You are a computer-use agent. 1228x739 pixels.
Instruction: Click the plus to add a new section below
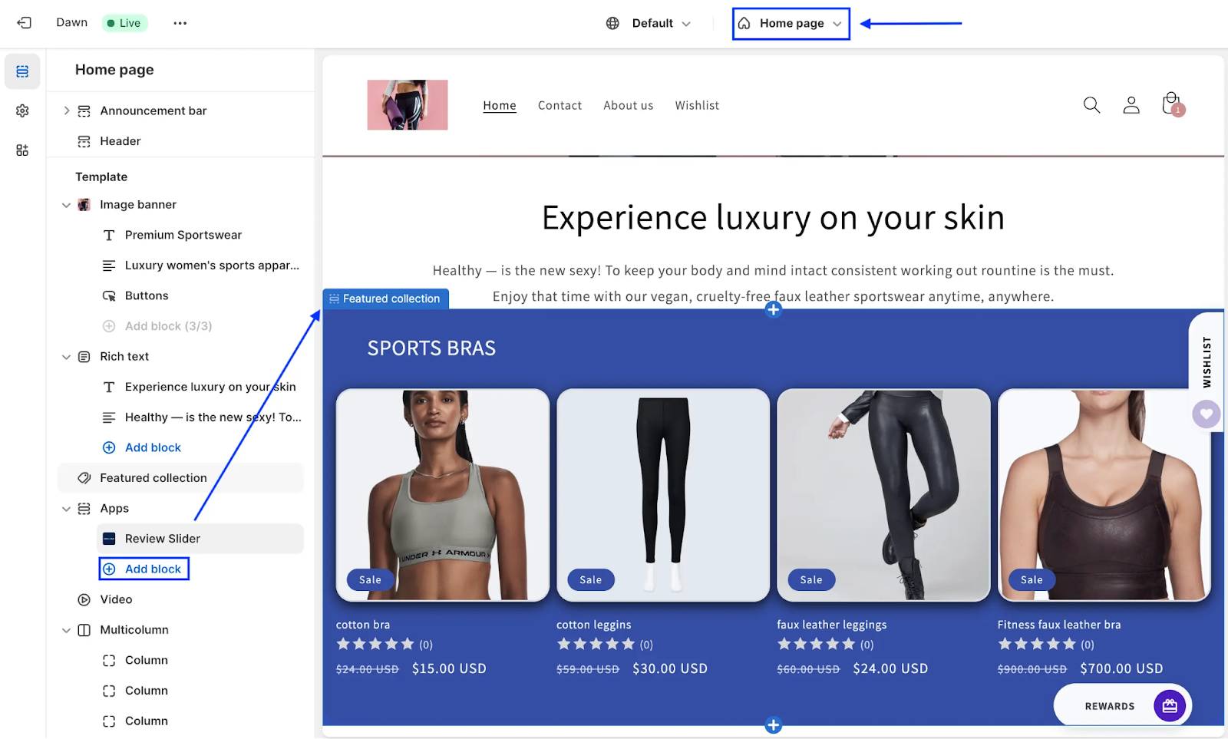[x=773, y=724]
